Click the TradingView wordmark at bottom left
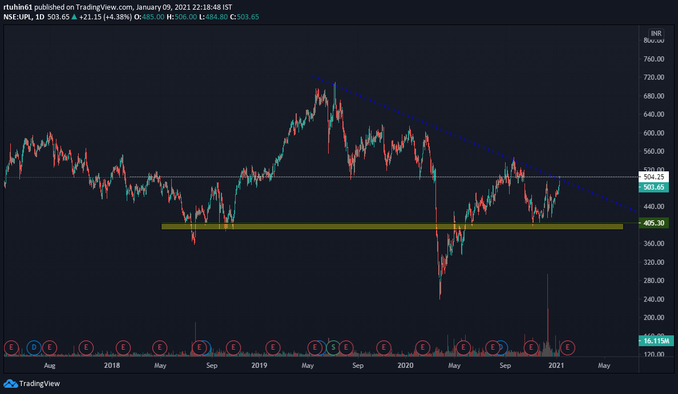This screenshot has width=678, height=394. coord(39,383)
